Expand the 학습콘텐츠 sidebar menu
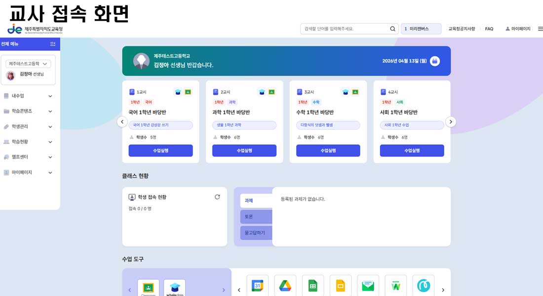This screenshot has height=296, width=543. pos(30,111)
